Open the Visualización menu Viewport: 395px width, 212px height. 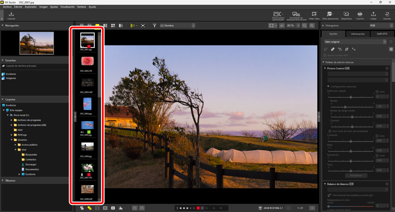[67, 7]
